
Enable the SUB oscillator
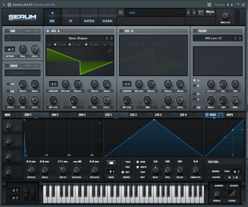[7, 31]
